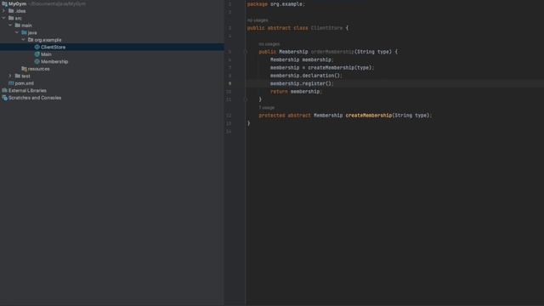
Task: Click the Scratches and Consoles icon
Action: pyautogui.click(x=4, y=98)
